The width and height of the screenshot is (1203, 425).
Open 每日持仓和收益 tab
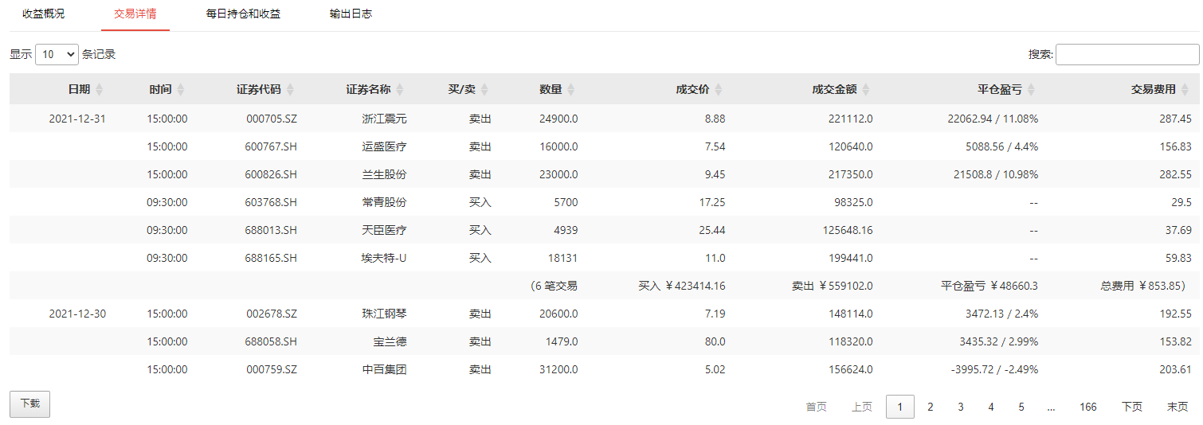click(243, 14)
